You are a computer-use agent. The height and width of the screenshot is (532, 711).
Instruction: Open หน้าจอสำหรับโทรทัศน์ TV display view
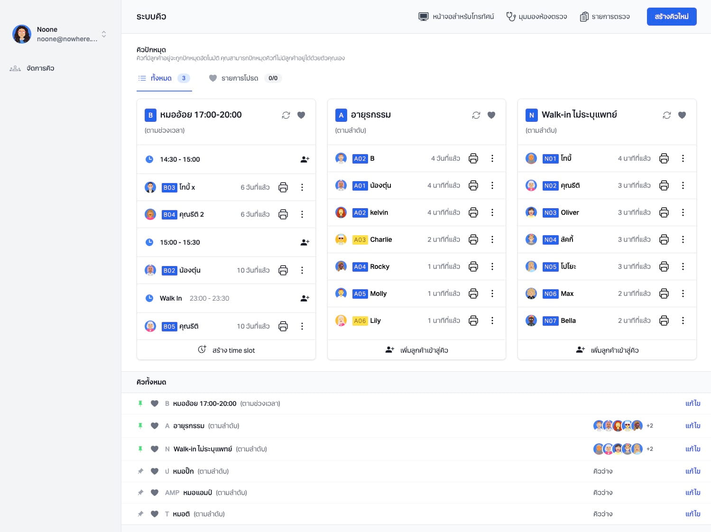tap(456, 17)
